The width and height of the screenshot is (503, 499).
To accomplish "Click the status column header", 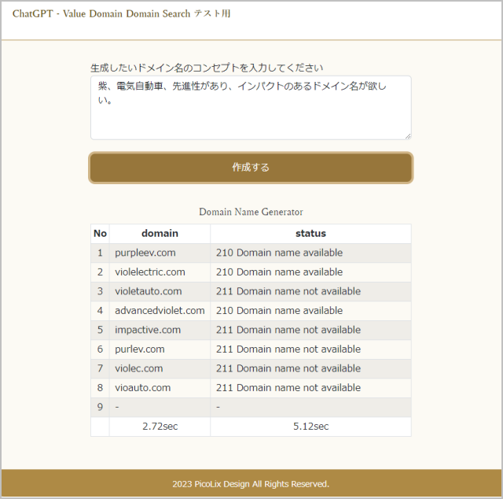I will (311, 234).
